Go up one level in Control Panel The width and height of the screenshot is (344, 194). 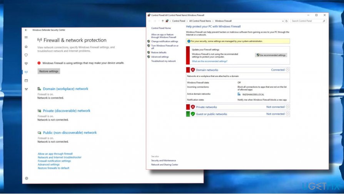162,21
